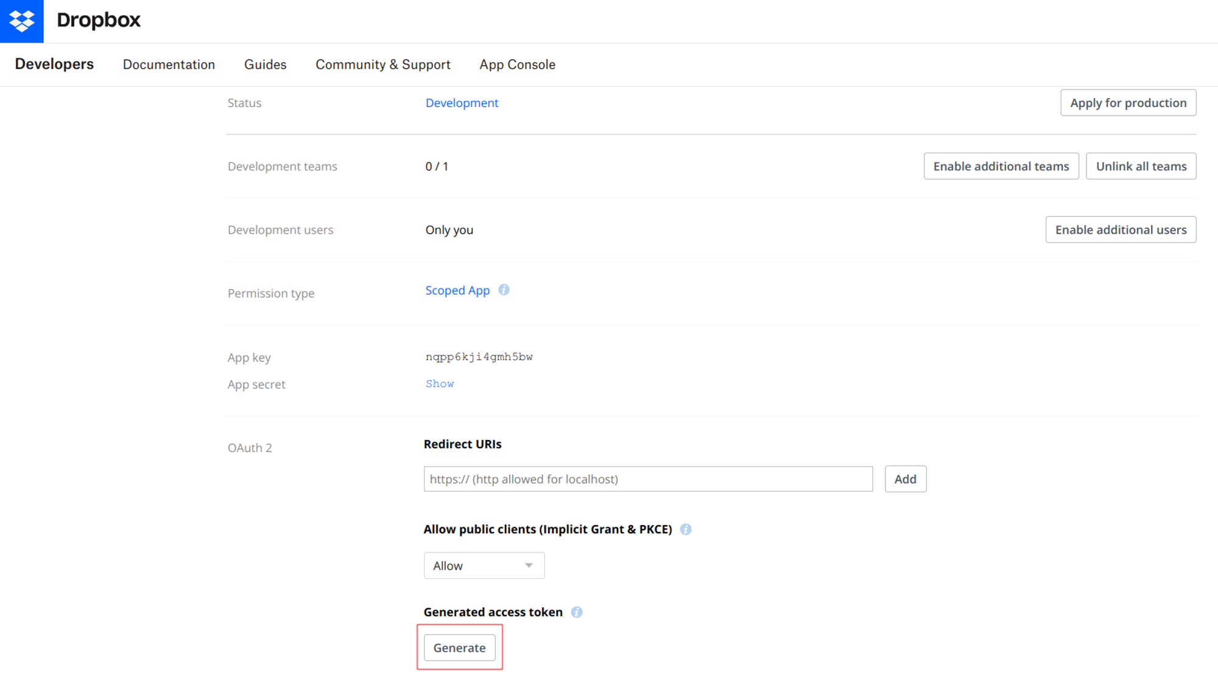Add the redirect URI with Add button

click(906, 479)
